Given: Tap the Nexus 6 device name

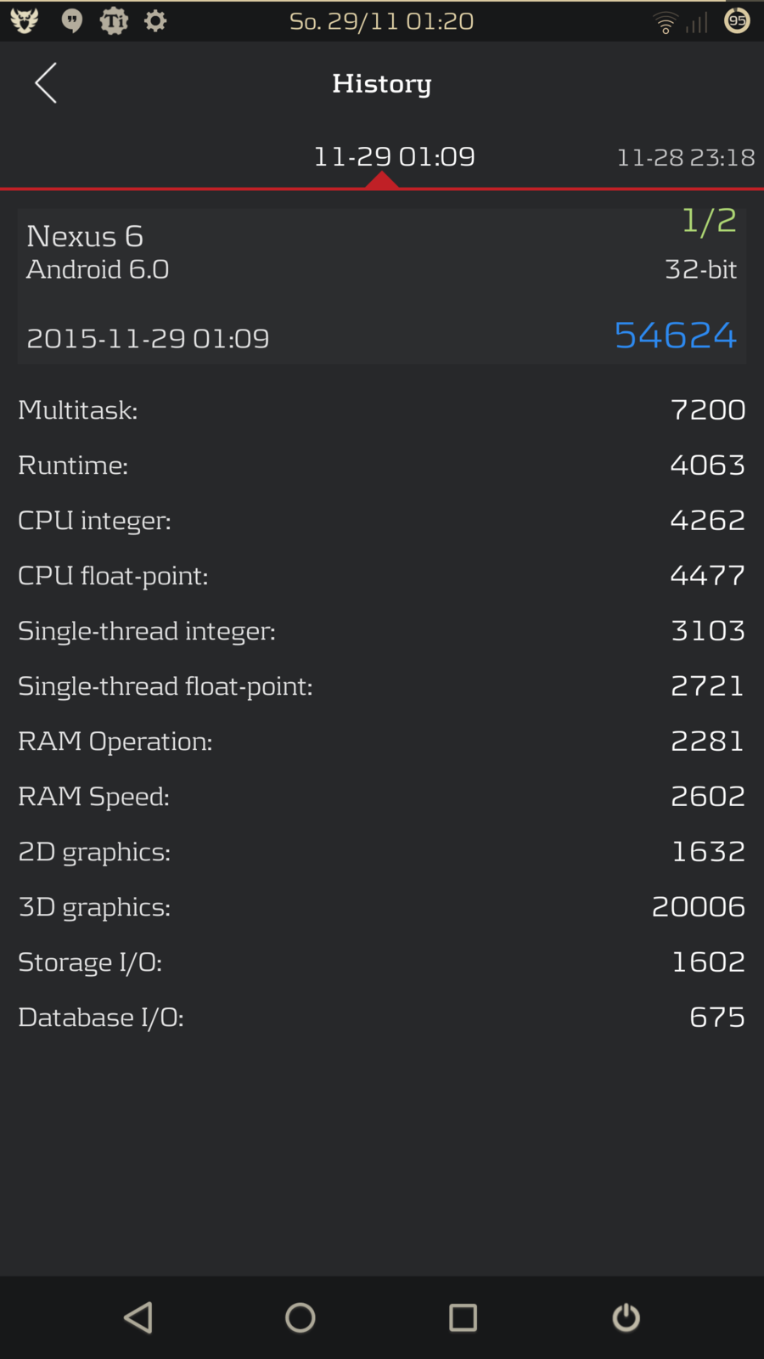Looking at the screenshot, I should (x=85, y=236).
